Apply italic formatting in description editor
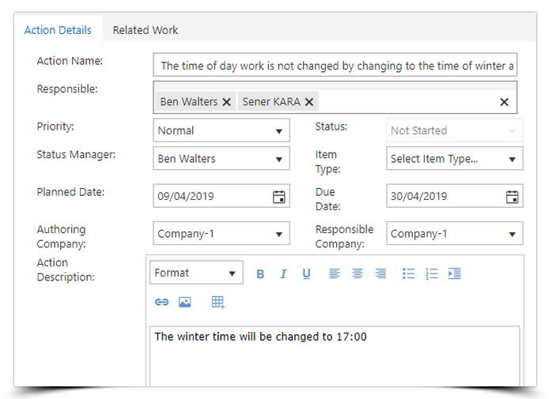Image resolution: width=556 pixels, height=399 pixels. click(x=283, y=274)
